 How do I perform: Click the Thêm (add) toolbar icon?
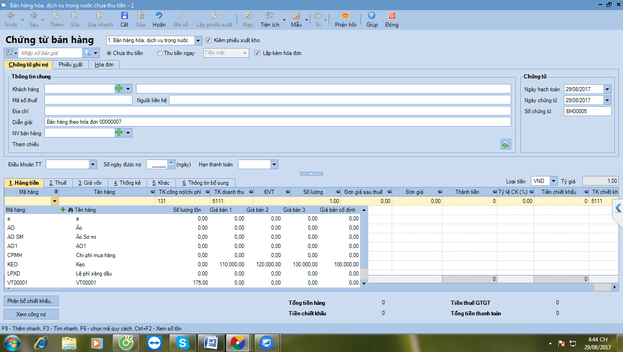[56, 16]
